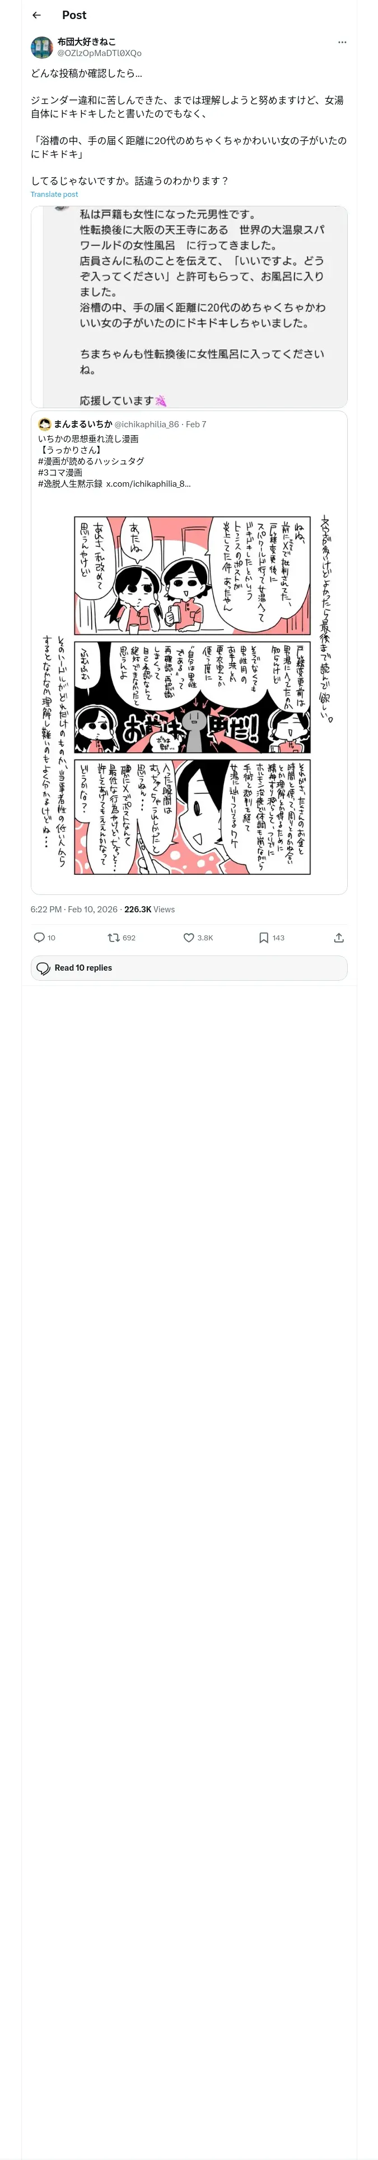Click the @OZlzOpMaDTl0XQo handle
This screenshot has height=2160, width=378.
click(x=99, y=53)
